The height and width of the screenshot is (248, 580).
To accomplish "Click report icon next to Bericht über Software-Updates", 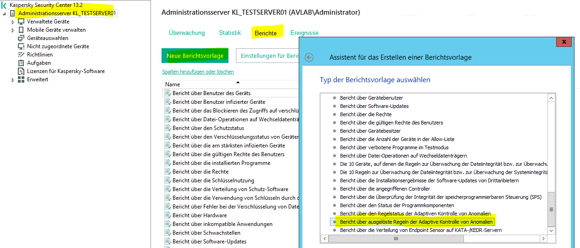I will (x=167, y=242).
